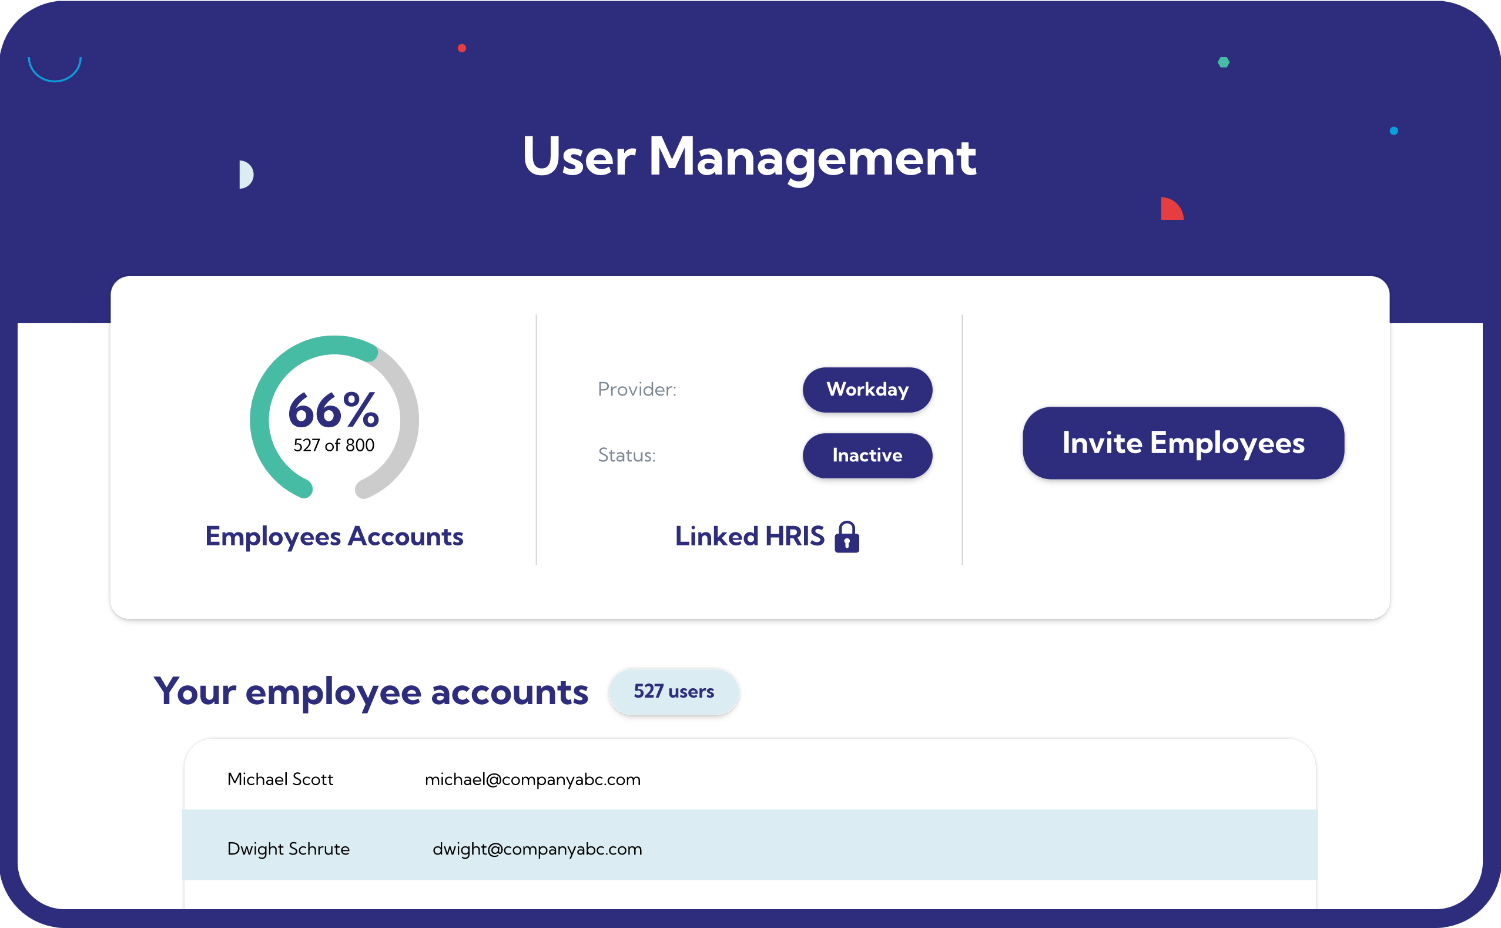The height and width of the screenshot is (928, 1501).
Task: Click the Provider label
Action: tap(636, 390)
